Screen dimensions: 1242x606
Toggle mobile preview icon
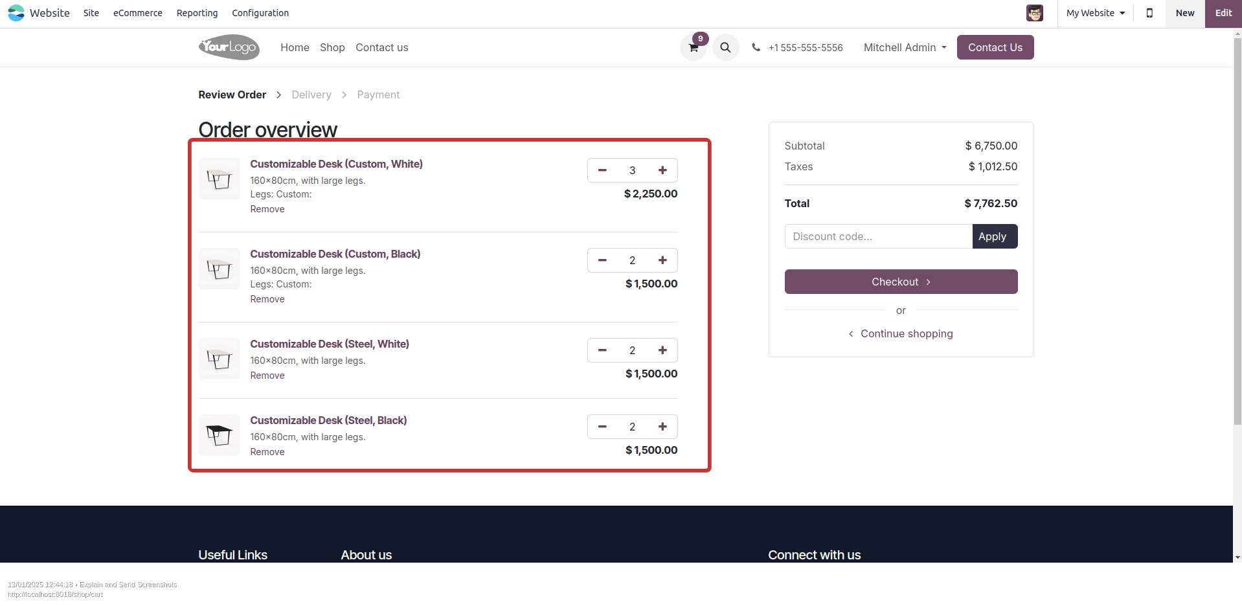click(1149, 13)
